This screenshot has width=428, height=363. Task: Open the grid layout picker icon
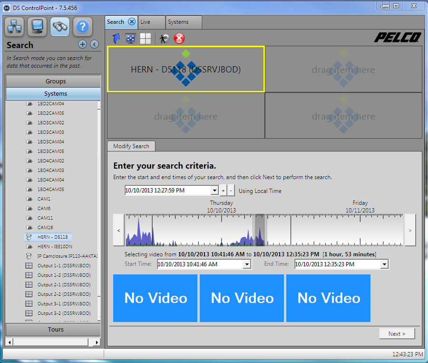pos(146,38)
